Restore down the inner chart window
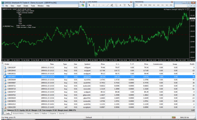Screen dimensions: 197x120 [x=191, y=6]
